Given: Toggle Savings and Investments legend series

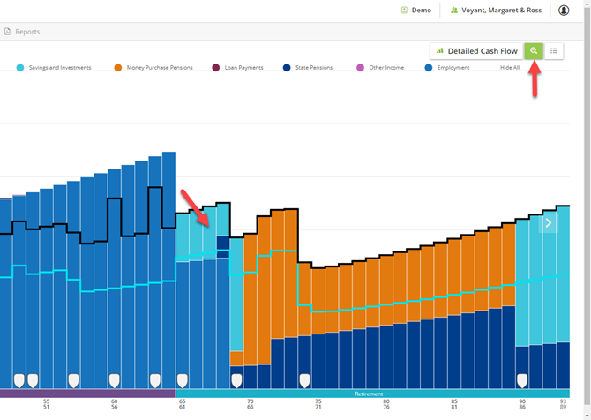Looking at the screenshot, I should tap(54, 67).
